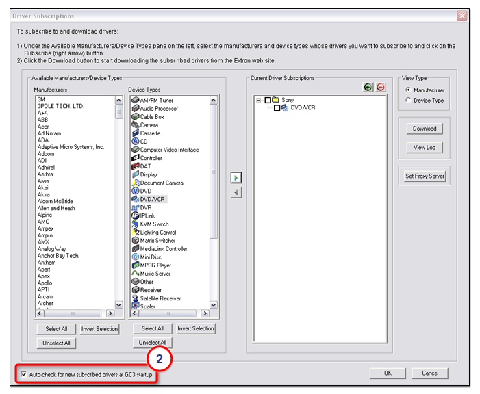
Task: Select Anchor Bay Tech. in Manufacturers list
Action: click(x=58, y=256)
